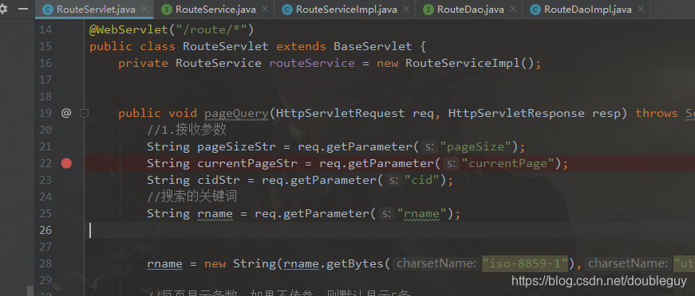Click the RouteServiceImpl.java class file icon

(286, 10)
